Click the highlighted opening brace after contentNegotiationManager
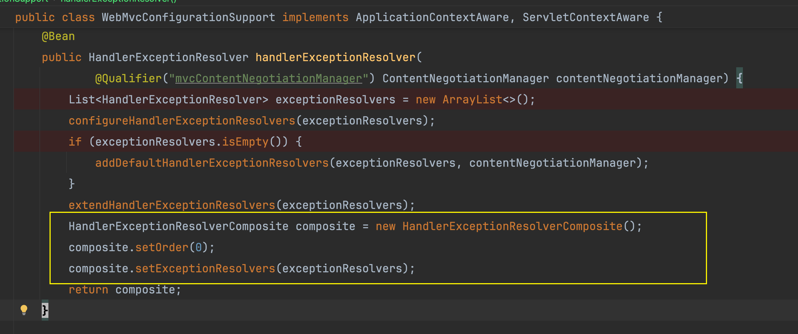This screenshot has height=334, width=798. click(x=739, y=78)
